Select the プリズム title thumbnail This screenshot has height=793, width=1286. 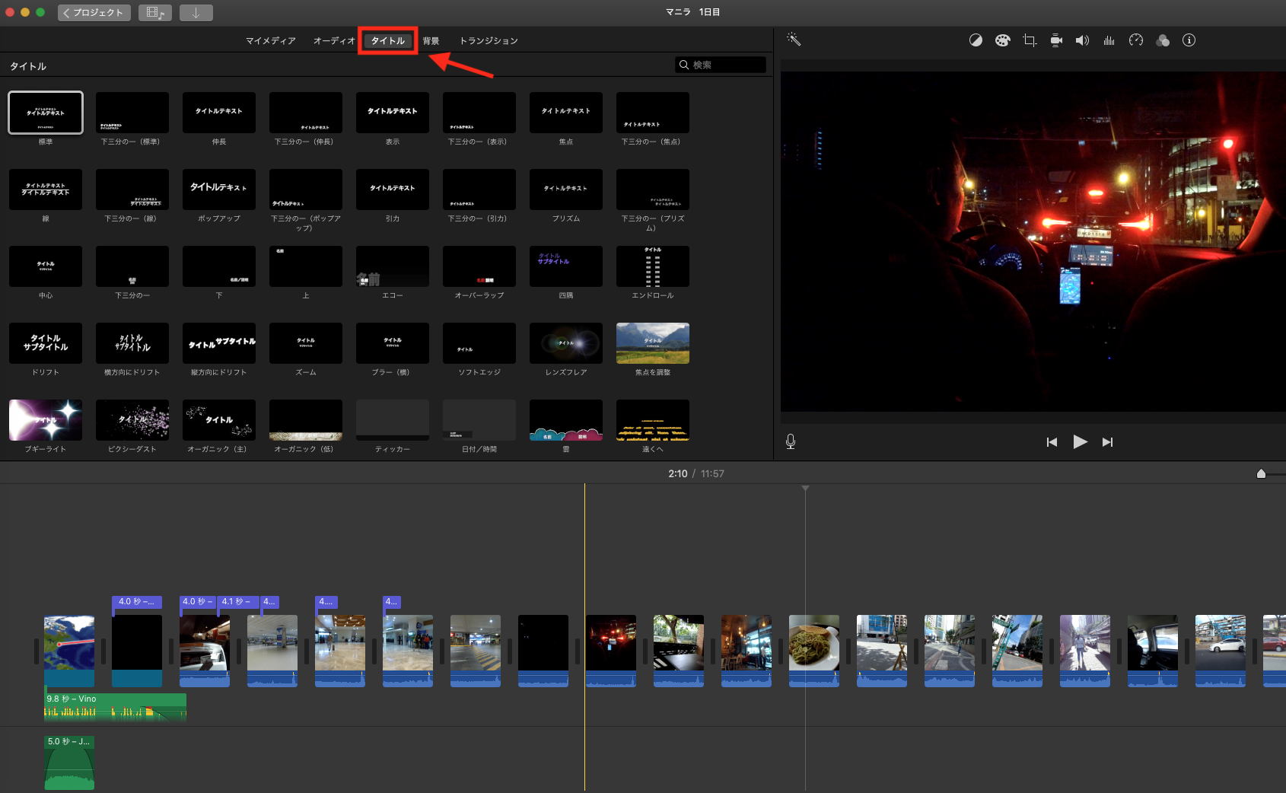pos(566,189)
